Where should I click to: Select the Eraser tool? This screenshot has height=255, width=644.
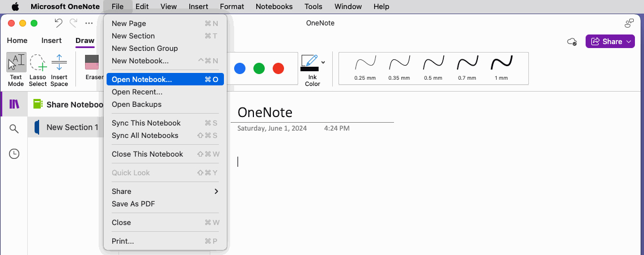(93, 68)
